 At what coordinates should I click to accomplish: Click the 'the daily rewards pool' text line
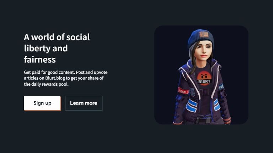[x=46, y=84]
